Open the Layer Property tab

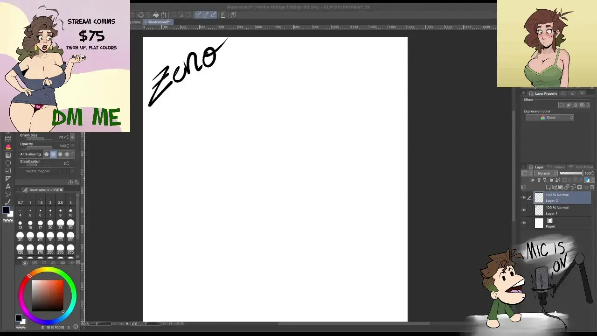(x=543, y=93)
